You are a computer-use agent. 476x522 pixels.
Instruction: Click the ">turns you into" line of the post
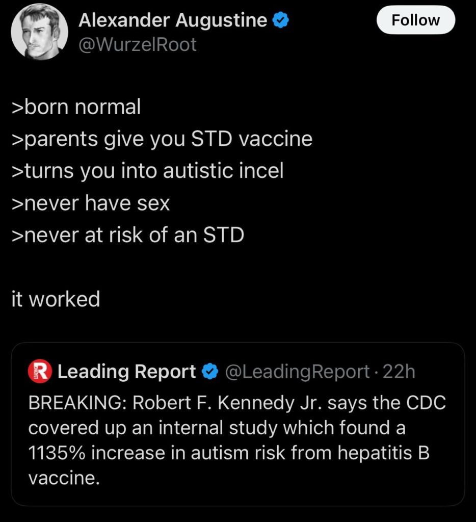147,171
